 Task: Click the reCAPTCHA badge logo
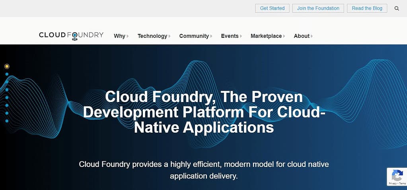click(397, 175)
